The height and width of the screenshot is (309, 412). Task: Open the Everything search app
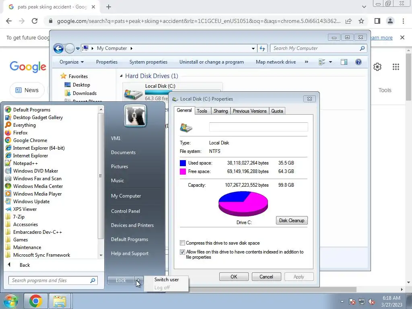point(24,125)
